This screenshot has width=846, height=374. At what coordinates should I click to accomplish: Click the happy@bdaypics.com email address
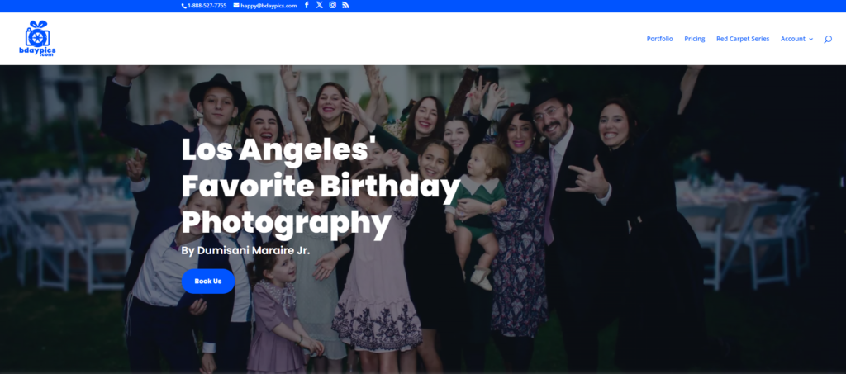[x=269, y=6]
